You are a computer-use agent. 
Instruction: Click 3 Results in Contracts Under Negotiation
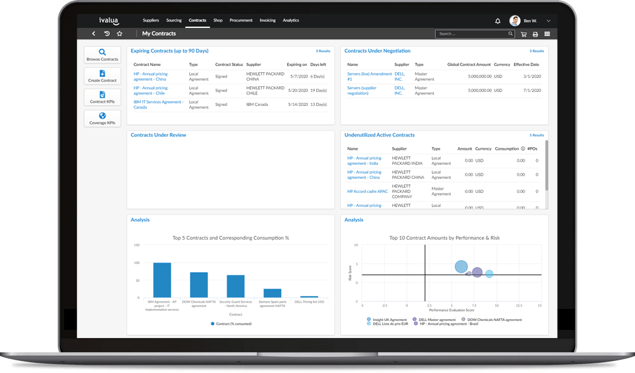coord(537,51)
